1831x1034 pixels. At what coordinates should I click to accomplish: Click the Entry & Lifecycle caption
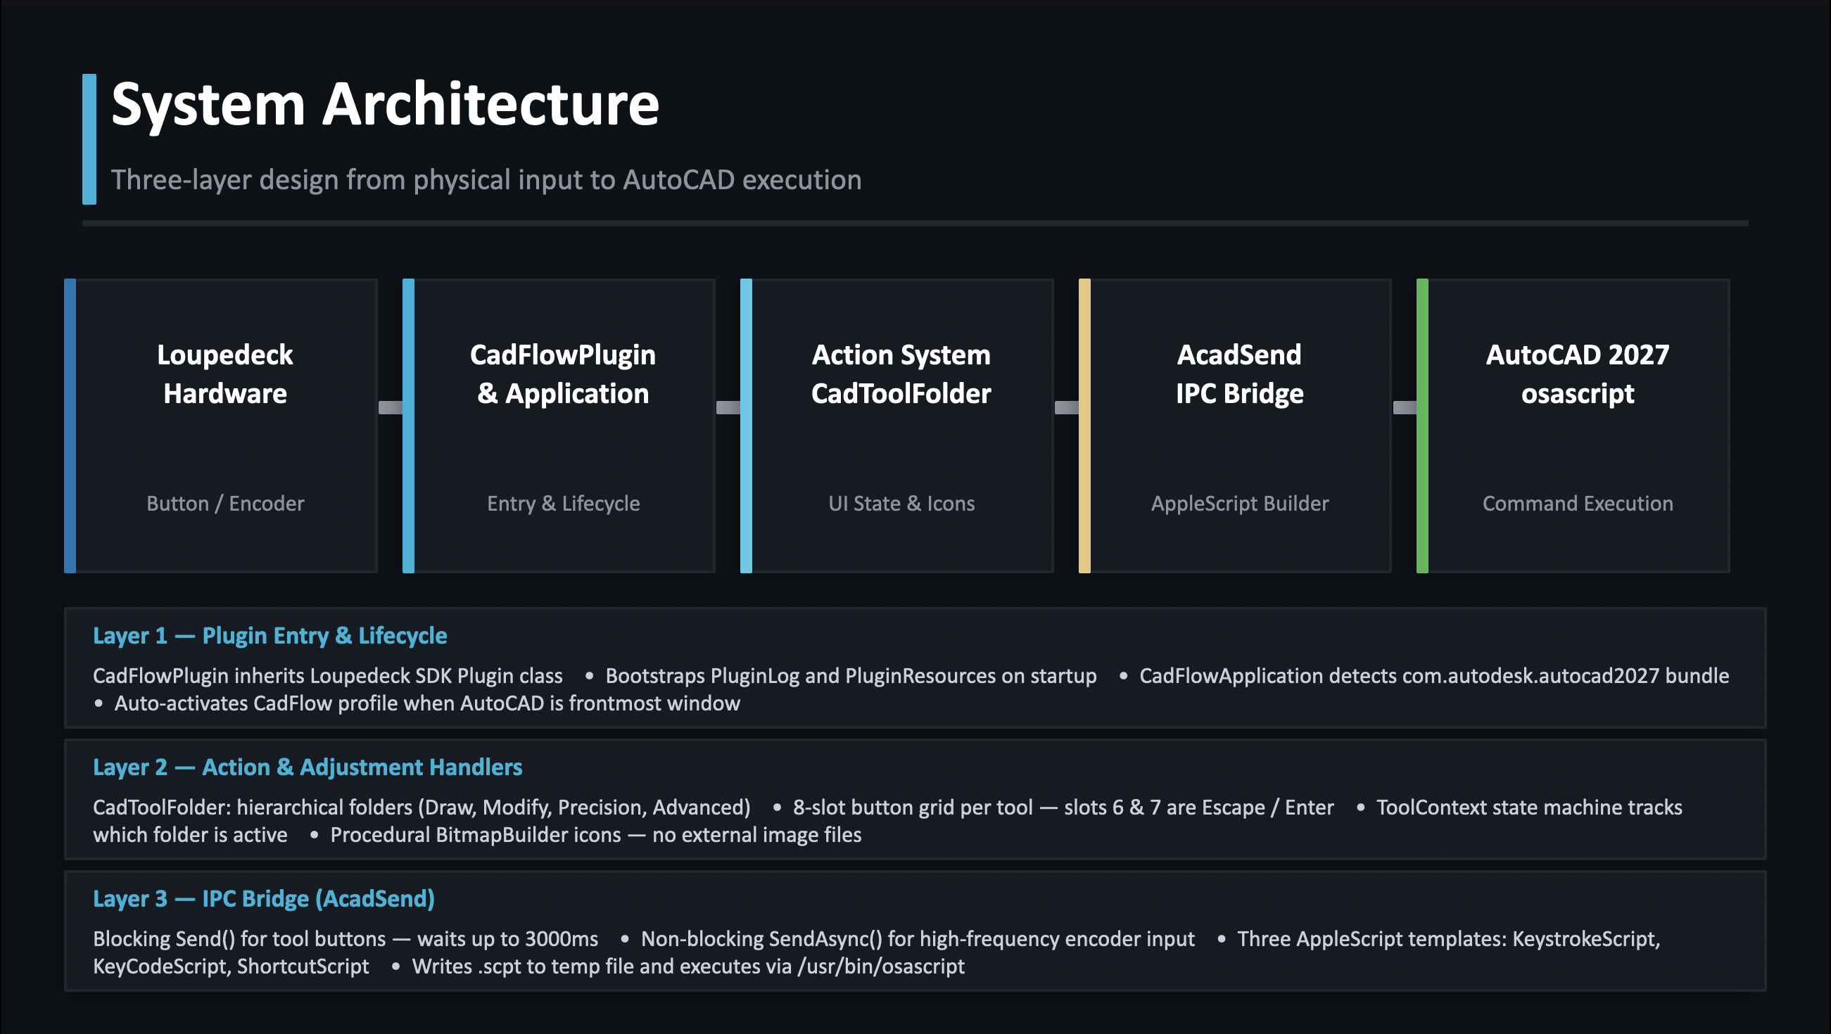[x=563, y=503]
